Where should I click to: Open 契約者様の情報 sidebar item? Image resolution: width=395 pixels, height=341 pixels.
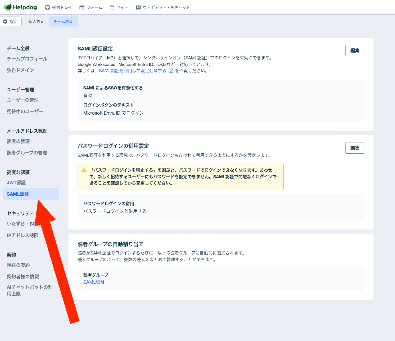point(23,277)
